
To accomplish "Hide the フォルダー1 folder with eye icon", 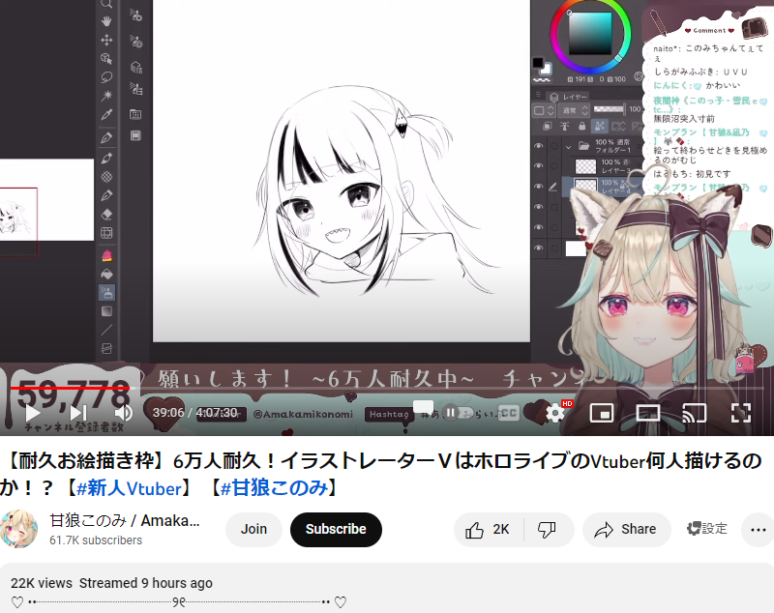I will tap(539, 146).
